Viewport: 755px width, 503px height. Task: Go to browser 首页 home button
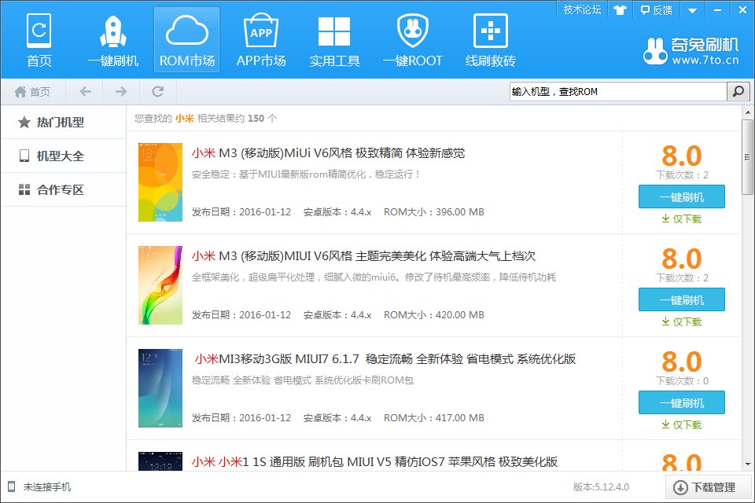tap(33, 91)
